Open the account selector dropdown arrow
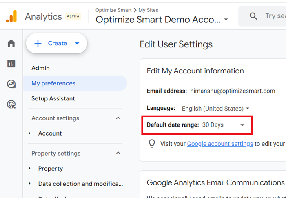The width and height of the screenshot is (286, 198). pos(226,19)
